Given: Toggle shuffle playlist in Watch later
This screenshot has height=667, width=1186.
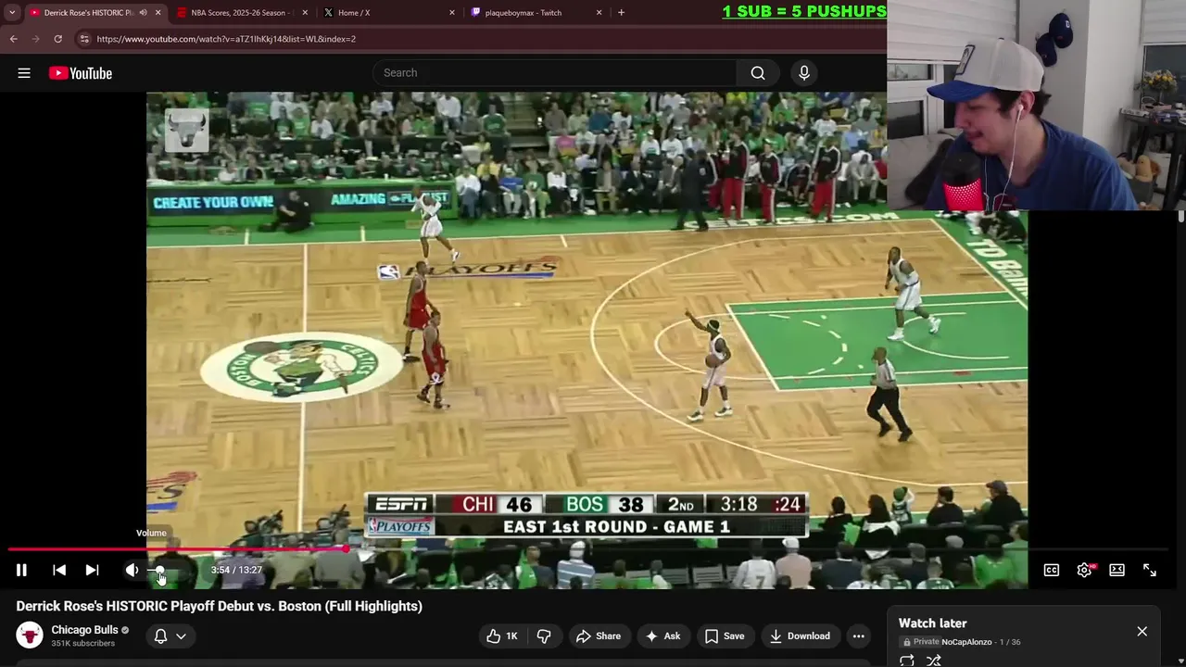Looking at the screenshot, I should 934,661.
